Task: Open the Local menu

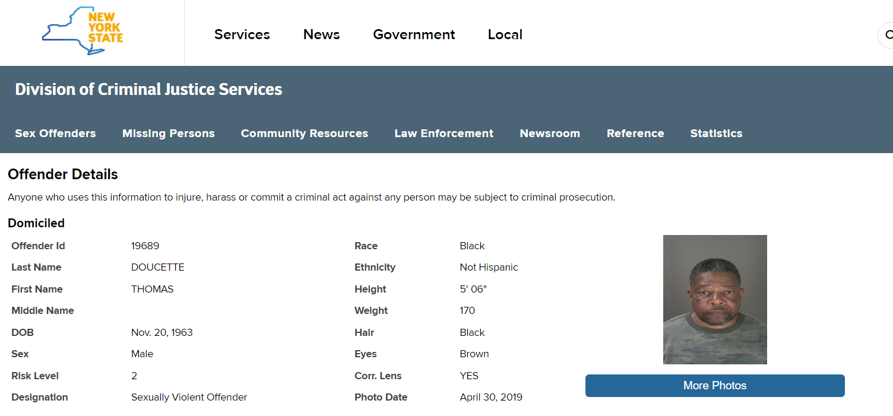Action: tap(505, 34)
